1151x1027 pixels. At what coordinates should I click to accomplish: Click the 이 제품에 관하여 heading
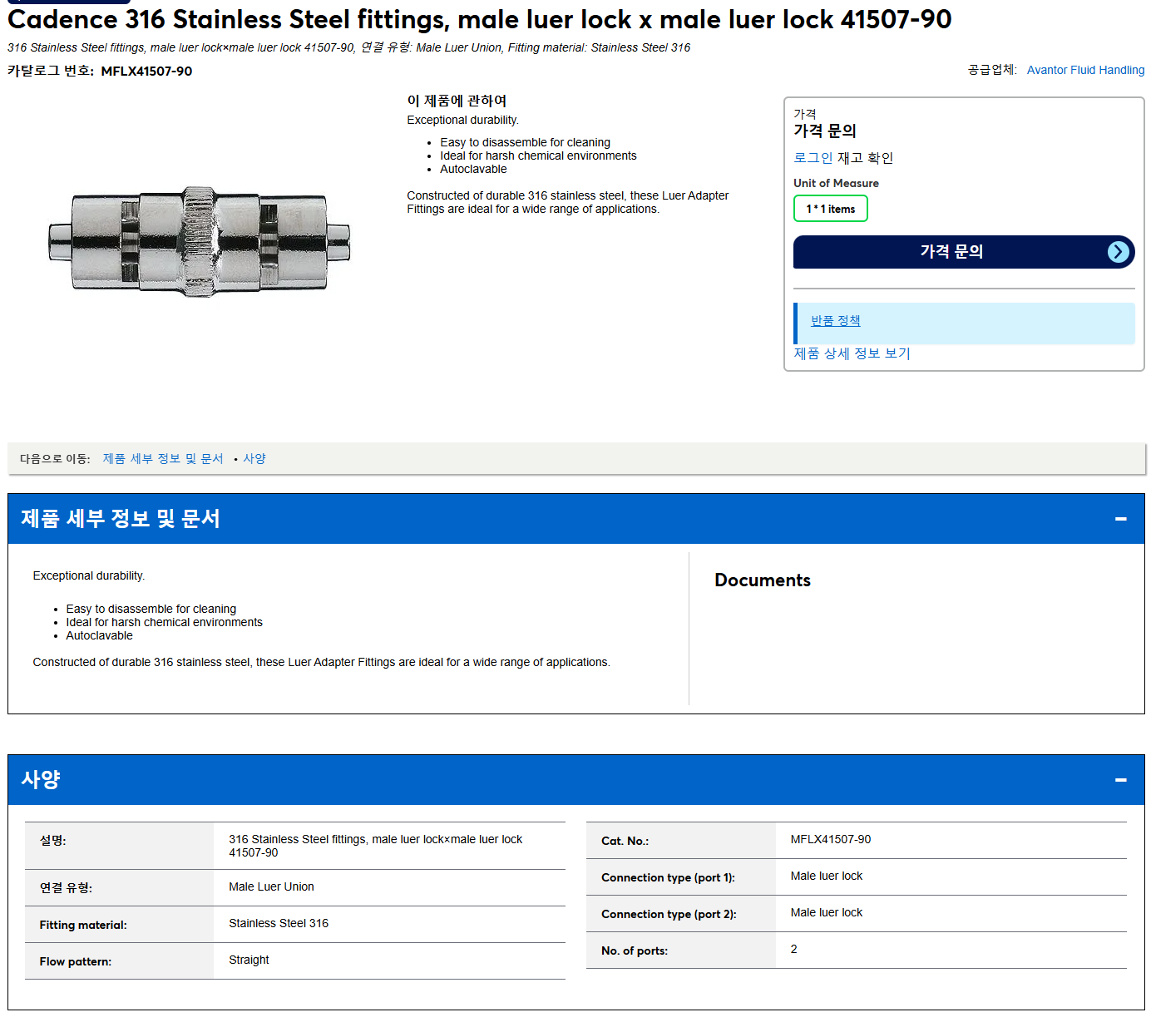(x=457, y=101)
